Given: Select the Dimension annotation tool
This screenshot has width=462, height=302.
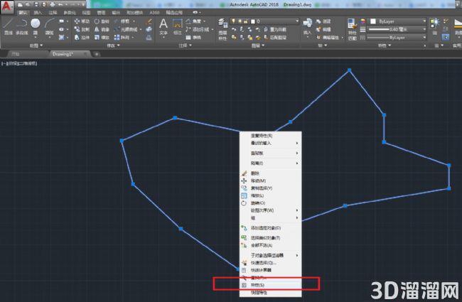Looking at the screenshot, I should click(x=178, y=26).
